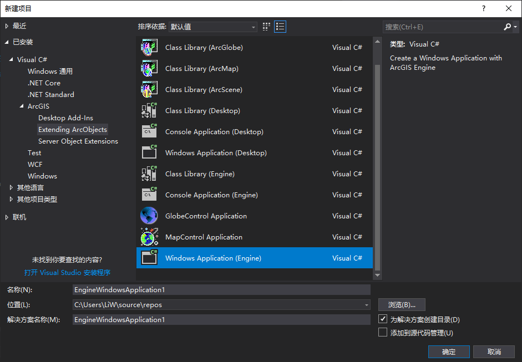522x362 pixels.
Task: Switch to medium icons list view
Action: (280, 27)
